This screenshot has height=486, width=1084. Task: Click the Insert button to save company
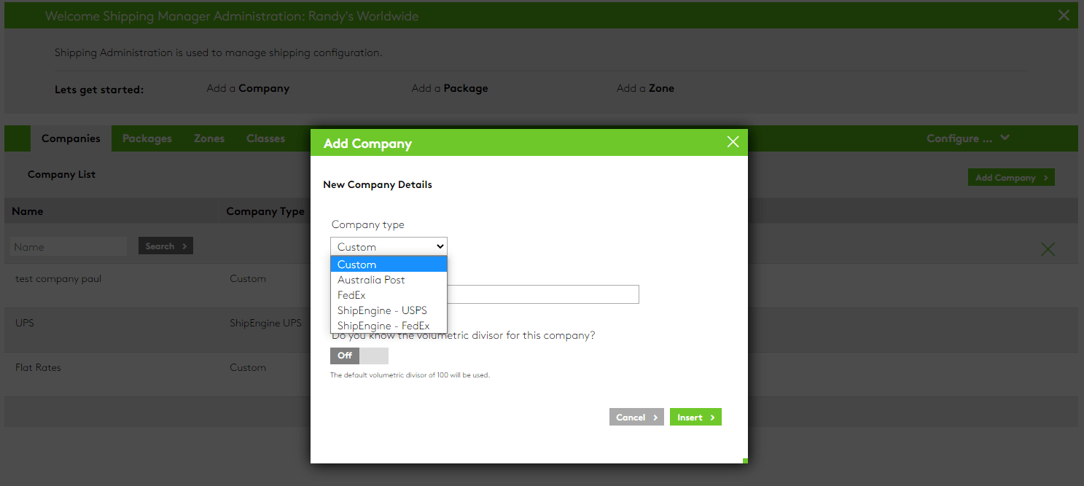pyautogui.click(x=695, y=416)
